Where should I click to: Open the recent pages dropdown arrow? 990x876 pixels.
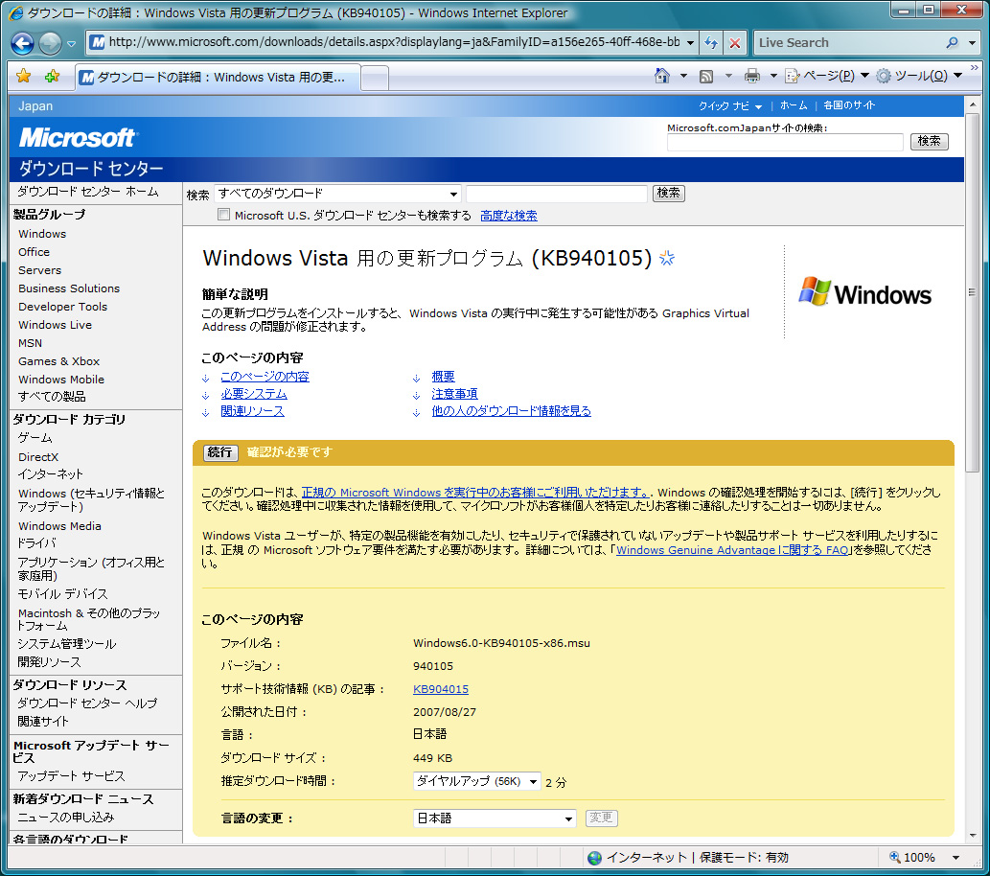click(x=71, y=43)
